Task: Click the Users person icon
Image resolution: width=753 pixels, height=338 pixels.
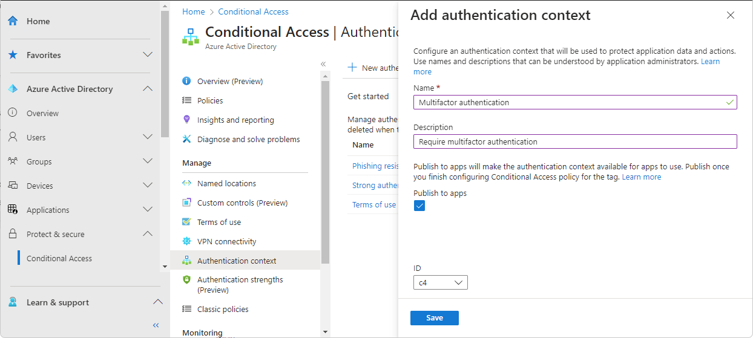Action: pyautogui.click(x=13, y=137)
